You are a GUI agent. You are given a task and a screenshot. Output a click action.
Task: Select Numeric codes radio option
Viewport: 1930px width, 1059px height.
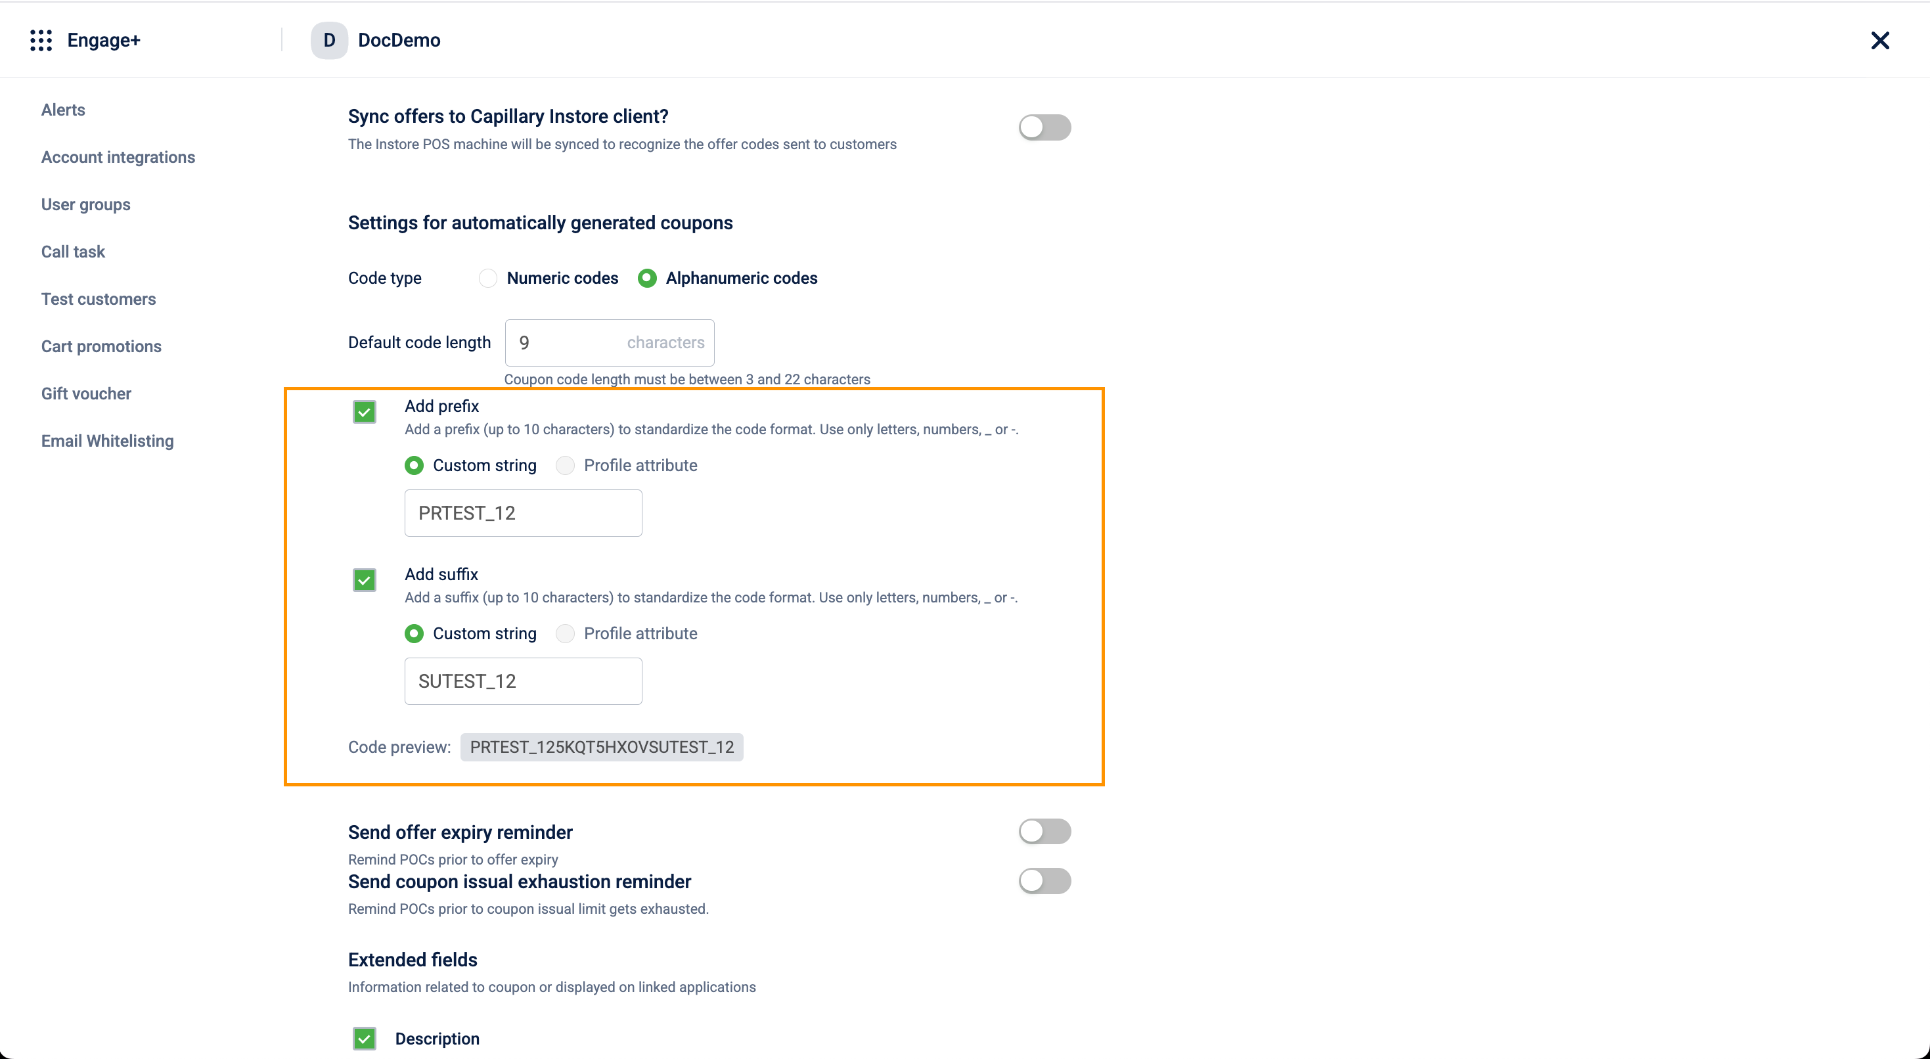[487, 278]
